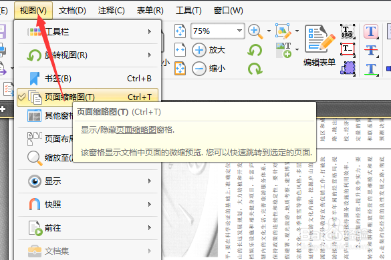Screen dimensions: 391x260
Task: Select the purple area selection tool icon
Action: pyautogui.click(x=348, y=68)
